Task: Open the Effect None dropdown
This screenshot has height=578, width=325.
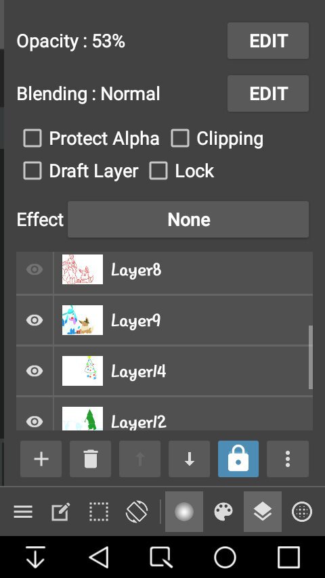Action: (x=188, y=219)
